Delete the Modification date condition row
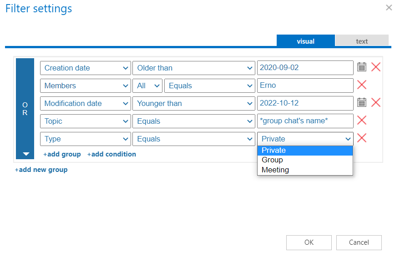Image resolution: width=395 pixels, height=277 pixels. pos(376,103)
